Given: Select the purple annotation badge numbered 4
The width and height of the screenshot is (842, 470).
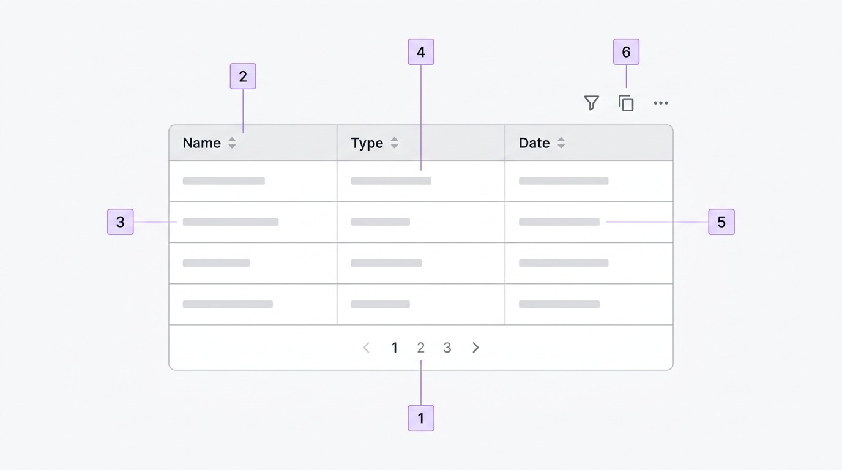Looking at the screenshot, I should (421, 52).
